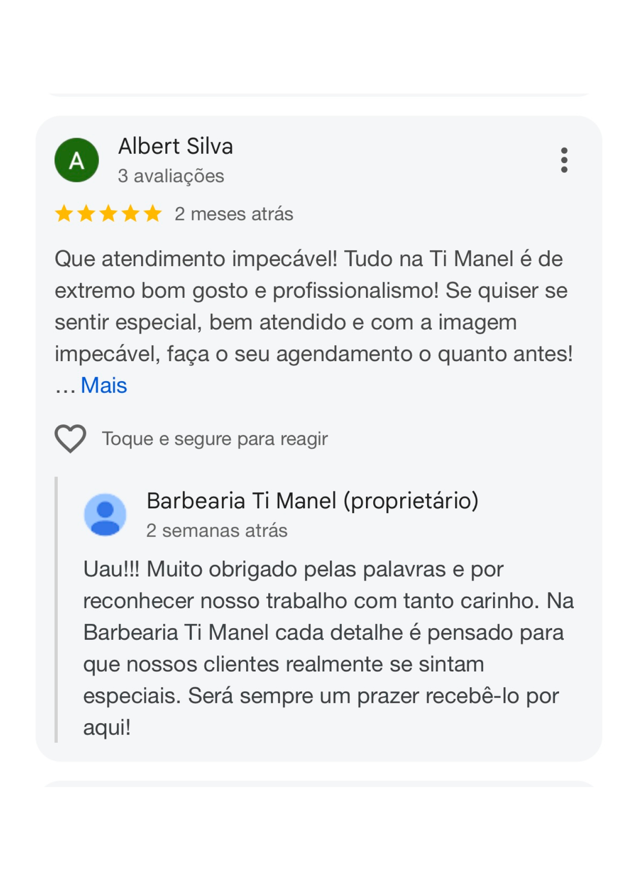
Task: Click the partially visible review card below
Action: tap(319, 784)
